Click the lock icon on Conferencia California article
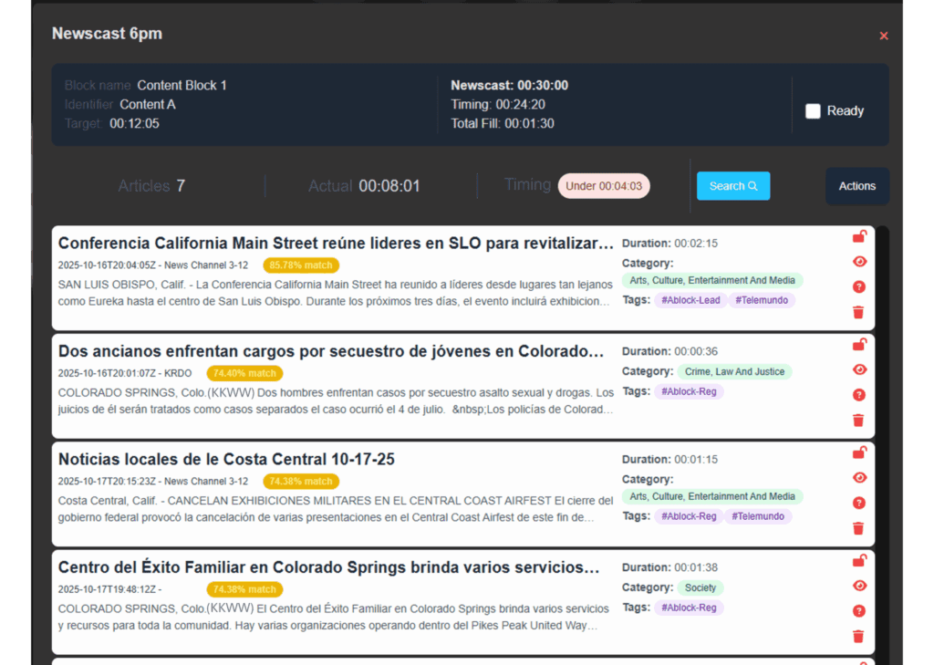The width and height of the screenshot is (934, 665). click(858, 237)
